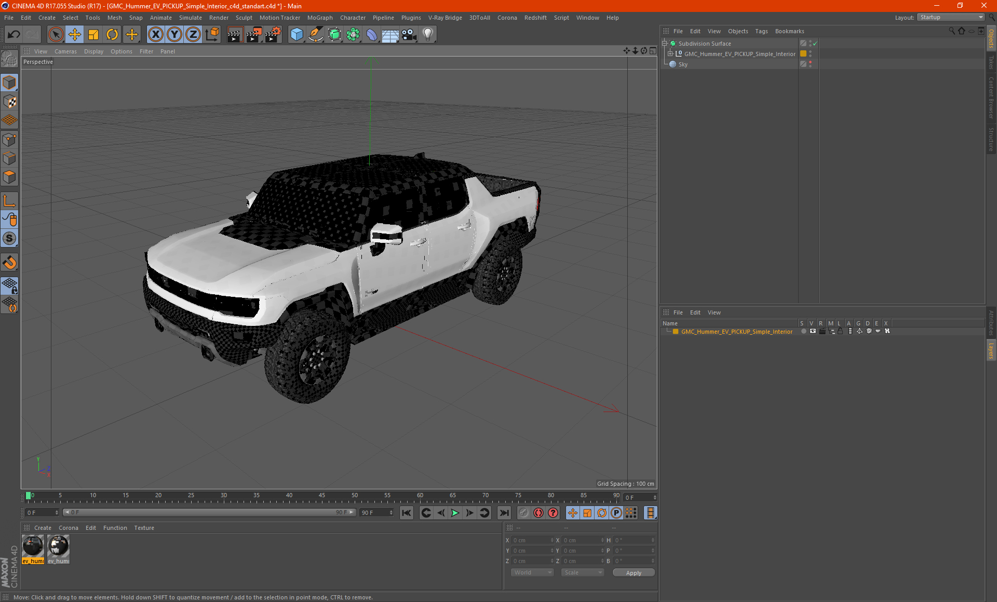Select the Live Selection tool
Viewport: 997px width, 602px height.
(x=56, y=35)
